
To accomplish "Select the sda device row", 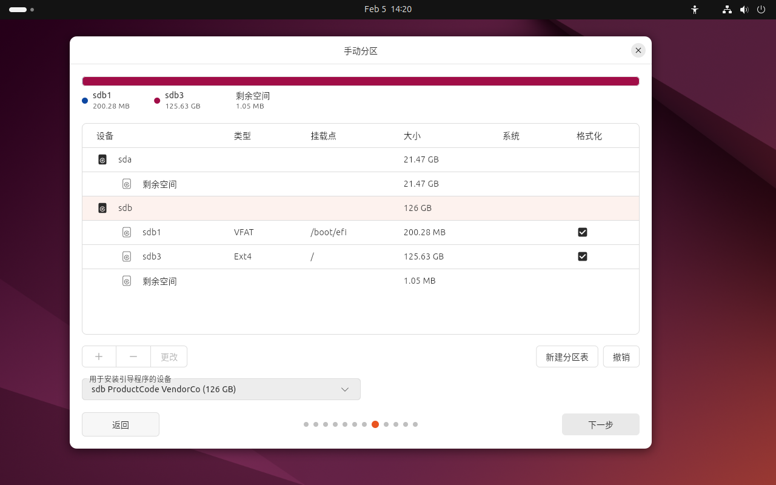I will point(361,159).
